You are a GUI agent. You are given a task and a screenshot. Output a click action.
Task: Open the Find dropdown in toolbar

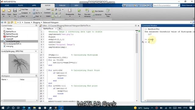click(37, 16)
